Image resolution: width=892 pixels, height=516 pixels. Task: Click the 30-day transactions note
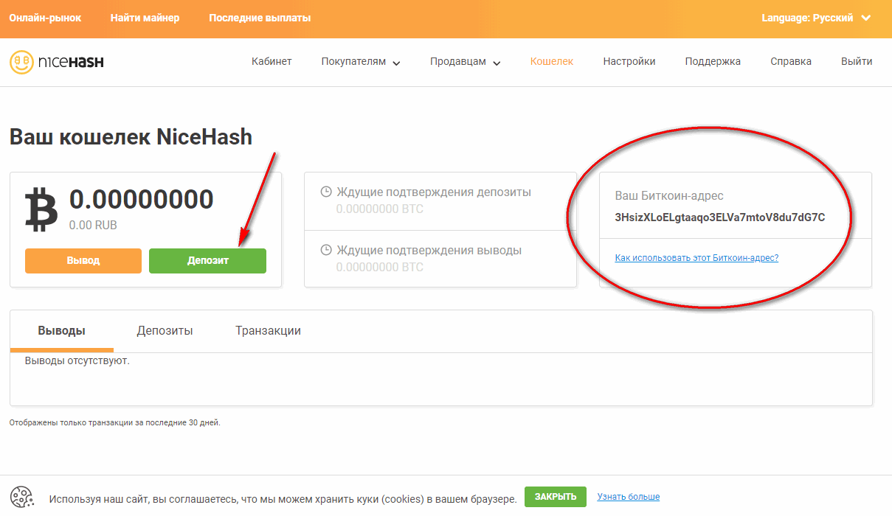(115, 423)
